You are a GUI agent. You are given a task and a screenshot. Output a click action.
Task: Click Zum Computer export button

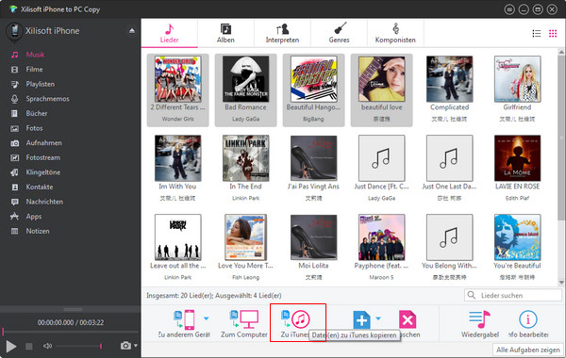coord(244,324)
